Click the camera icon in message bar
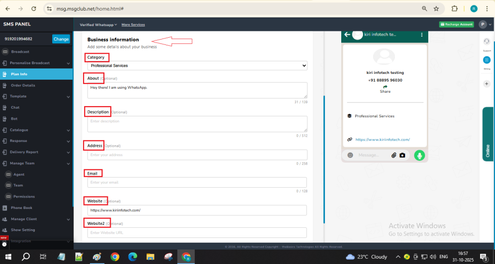This screenshot has height=264, width=495. (x=402, y=155)
